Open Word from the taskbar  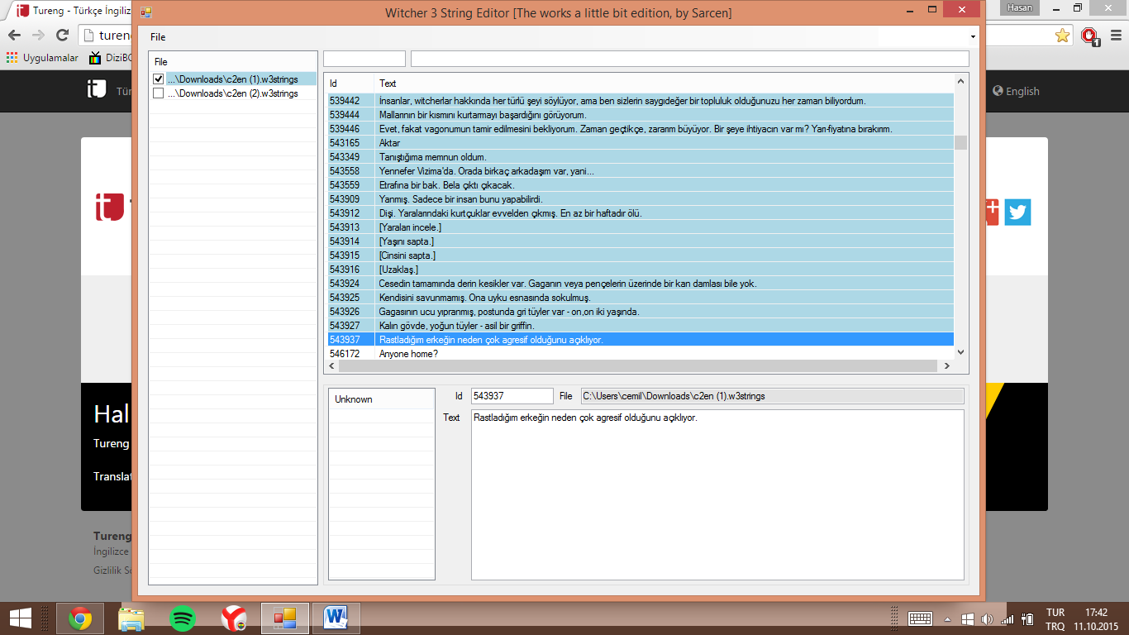click(x=336, y=618)
